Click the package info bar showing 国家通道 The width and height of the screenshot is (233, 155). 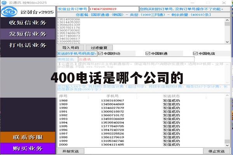pos(144,15)
